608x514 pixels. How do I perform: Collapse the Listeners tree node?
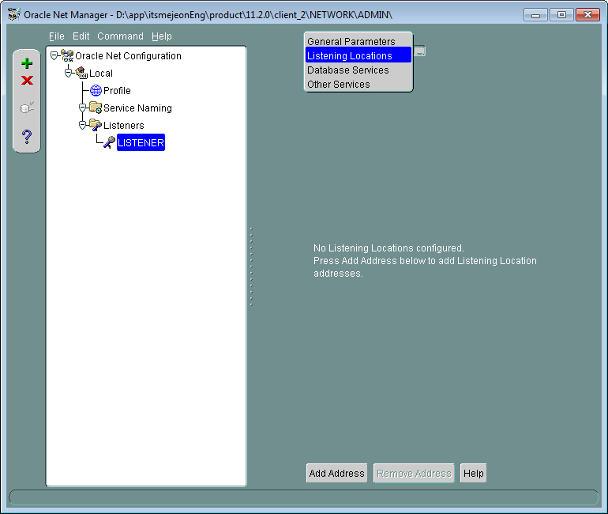(82, 125)
